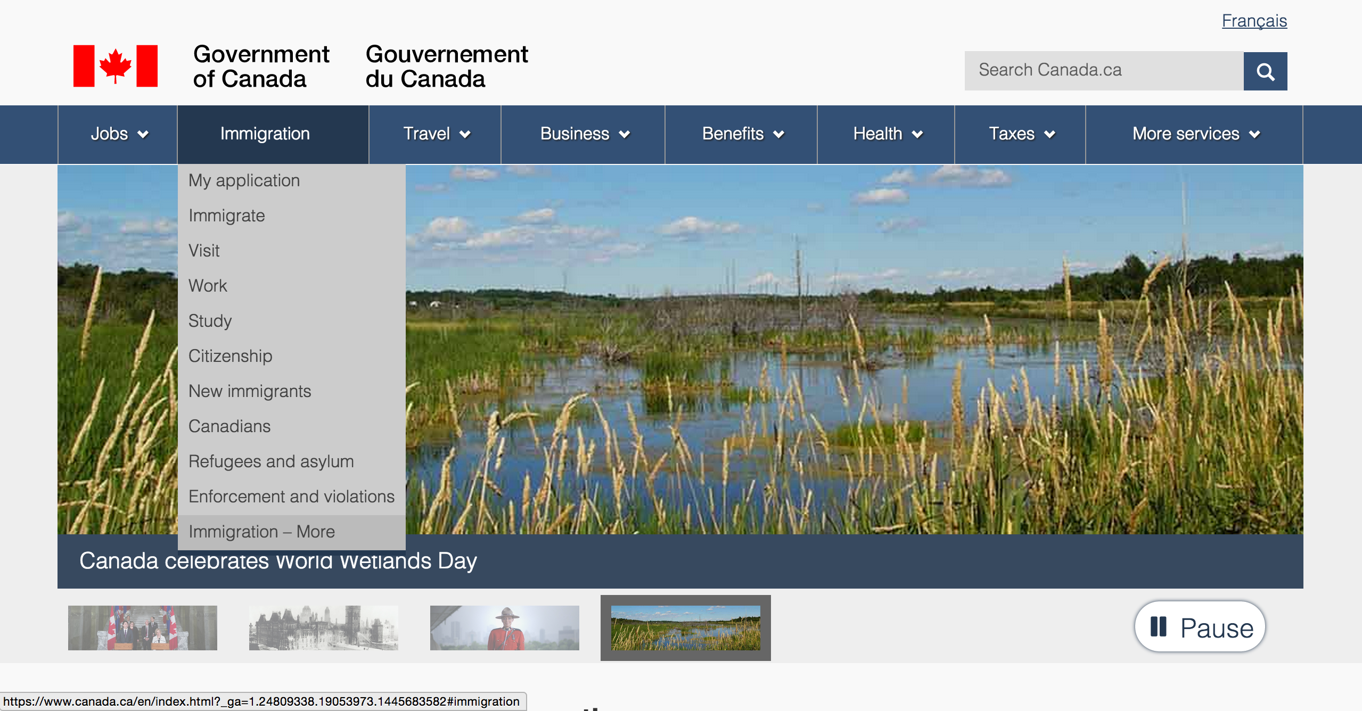
Task: Open the Visit menu item
Action: [292, 251]
